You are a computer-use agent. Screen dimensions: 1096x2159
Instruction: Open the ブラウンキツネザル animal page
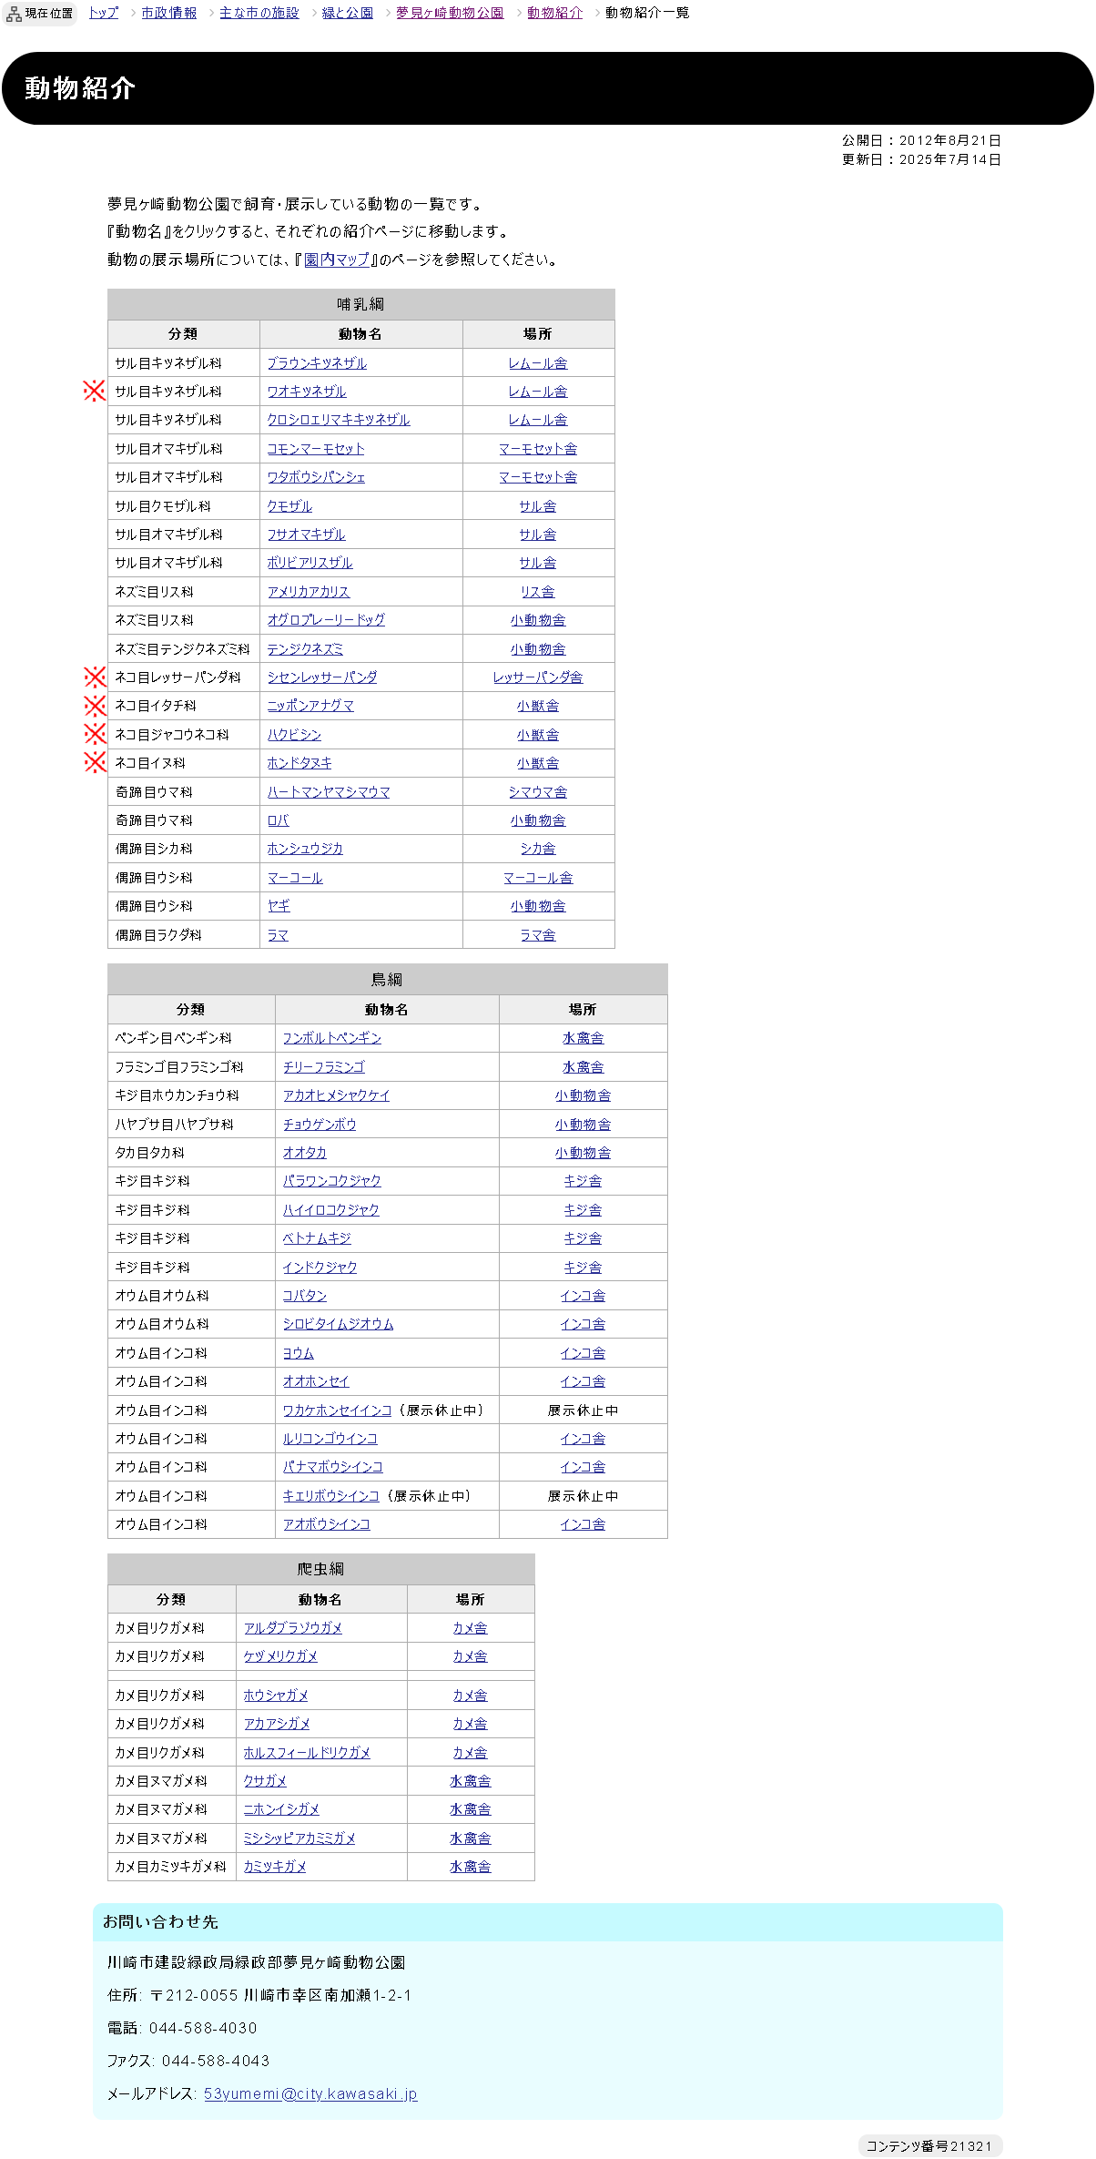coord(317,362)
